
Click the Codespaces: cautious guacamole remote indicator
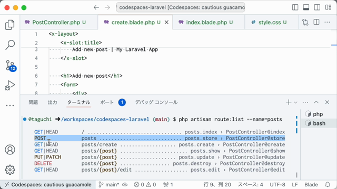coord(48,184)
